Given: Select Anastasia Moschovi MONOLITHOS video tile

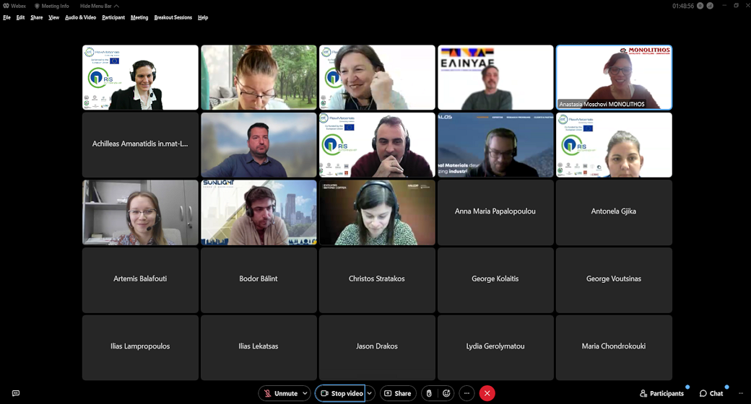Looking at the screenshot, I should [x=614, y=77].
